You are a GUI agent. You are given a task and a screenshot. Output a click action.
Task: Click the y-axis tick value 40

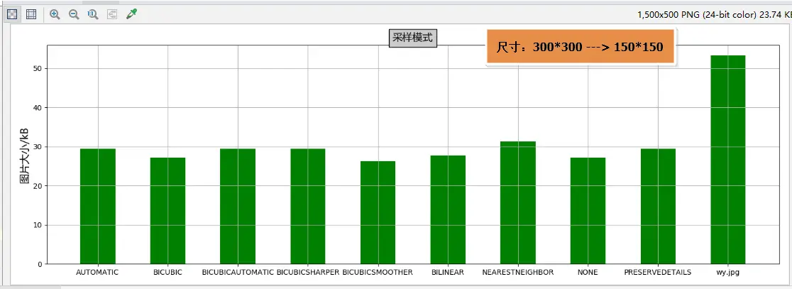point(38,108)
